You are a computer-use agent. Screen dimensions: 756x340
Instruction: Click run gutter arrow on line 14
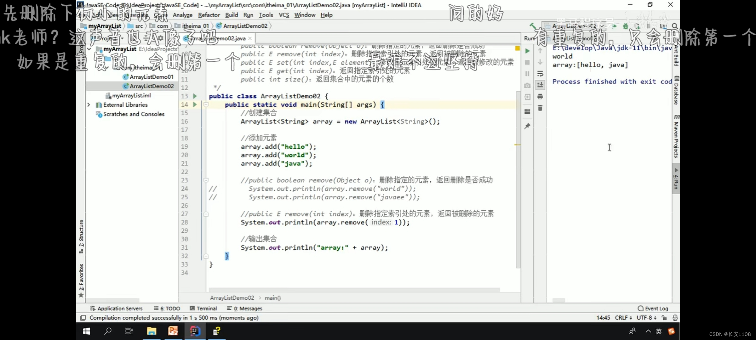(x=195, y=105)
